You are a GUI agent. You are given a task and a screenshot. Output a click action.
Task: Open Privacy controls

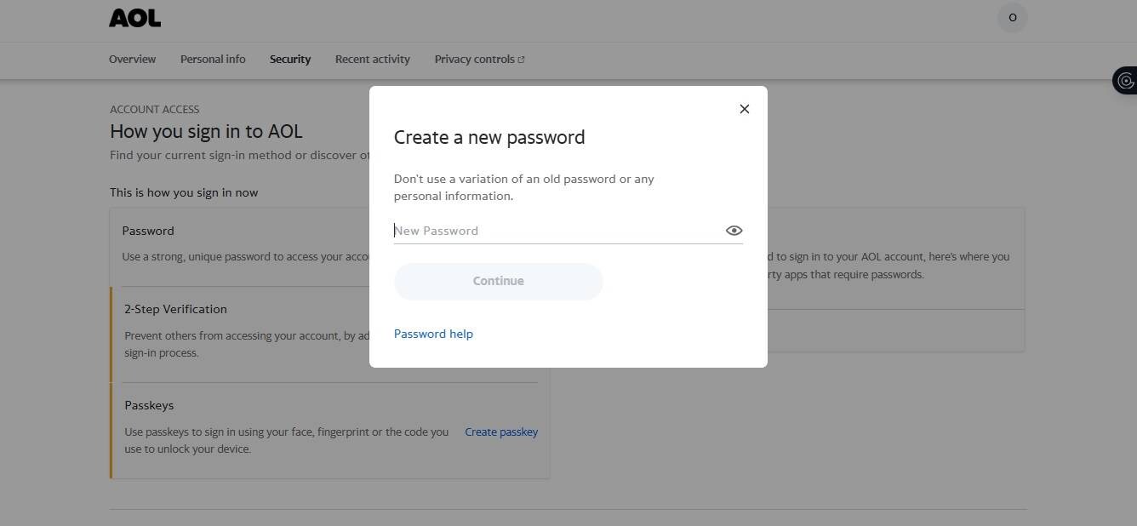(x=474, y=59)
